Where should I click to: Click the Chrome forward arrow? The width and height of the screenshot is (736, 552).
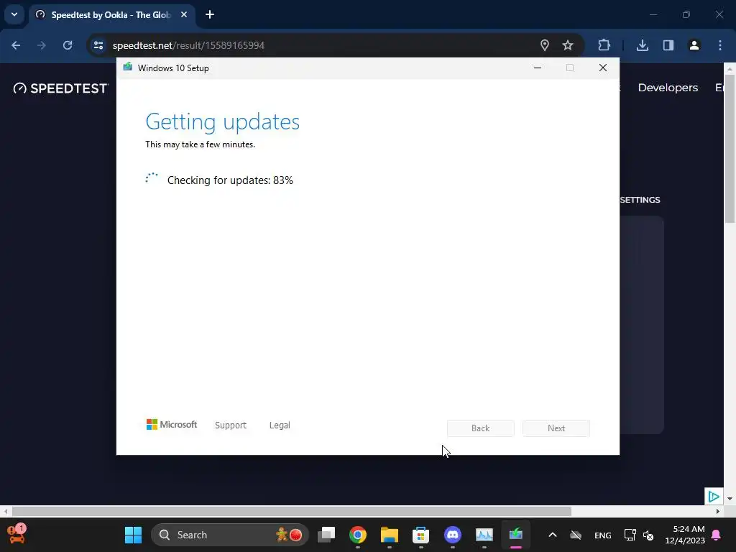coord(42,45)
